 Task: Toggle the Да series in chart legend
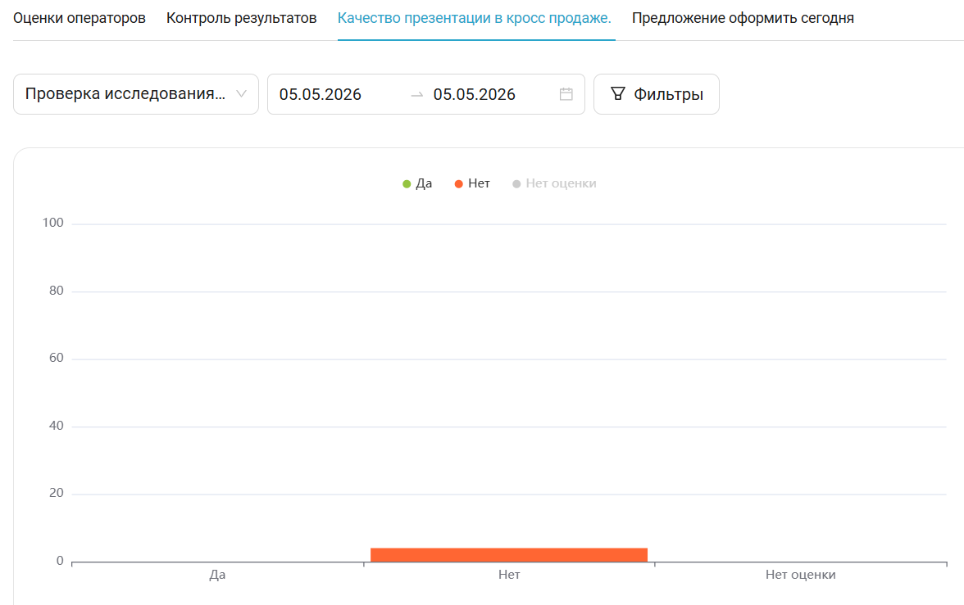coord(416,183)
